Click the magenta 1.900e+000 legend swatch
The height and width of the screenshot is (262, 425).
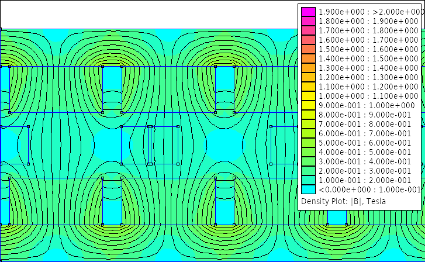coord(308,12)
